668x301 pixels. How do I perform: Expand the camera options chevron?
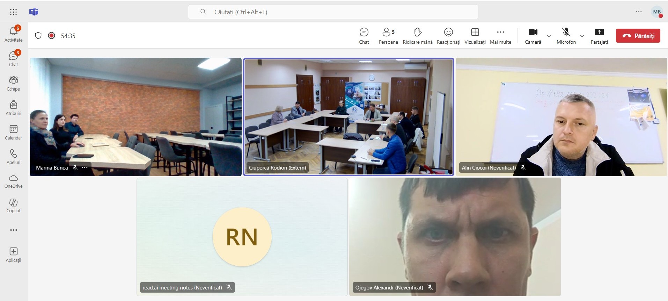tap(549, 36)
